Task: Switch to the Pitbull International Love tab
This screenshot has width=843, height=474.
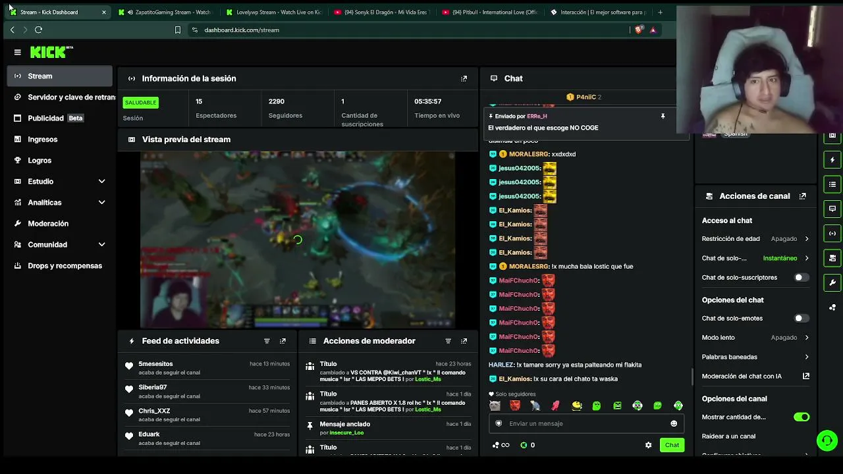Action: (490, 12)
